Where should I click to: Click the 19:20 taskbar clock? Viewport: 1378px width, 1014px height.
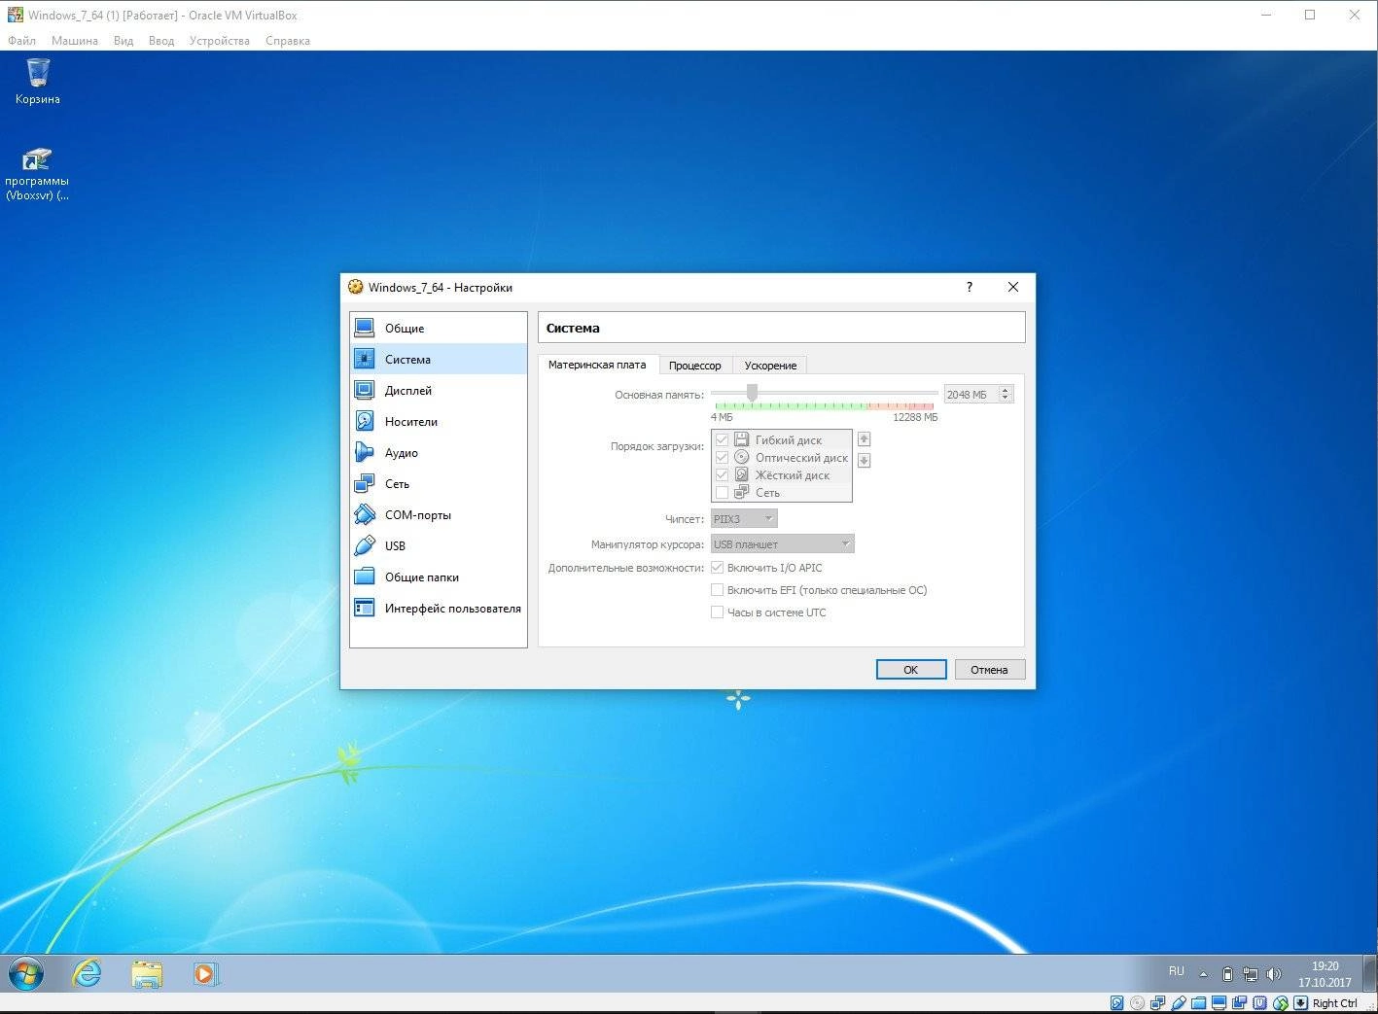pos(1325,966)
